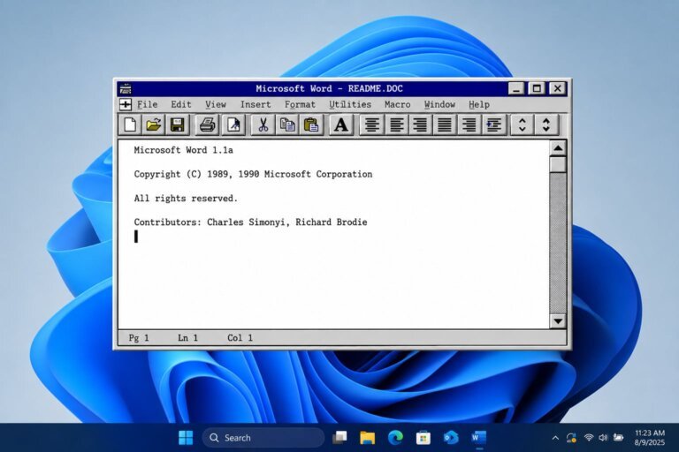
Task: Click the 'Contributors: Charles Simonyi' line
Action: (x=250, y=222)
